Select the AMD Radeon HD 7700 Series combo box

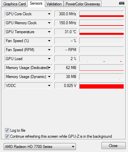tap(40, 147)
